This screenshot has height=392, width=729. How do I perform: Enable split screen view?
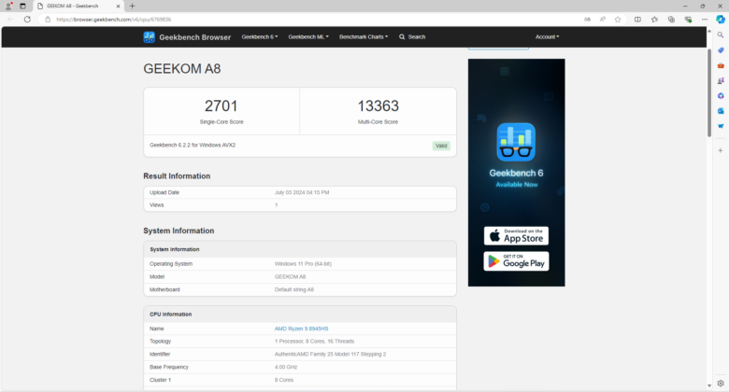pyautogui.click(x=637, y=20)
